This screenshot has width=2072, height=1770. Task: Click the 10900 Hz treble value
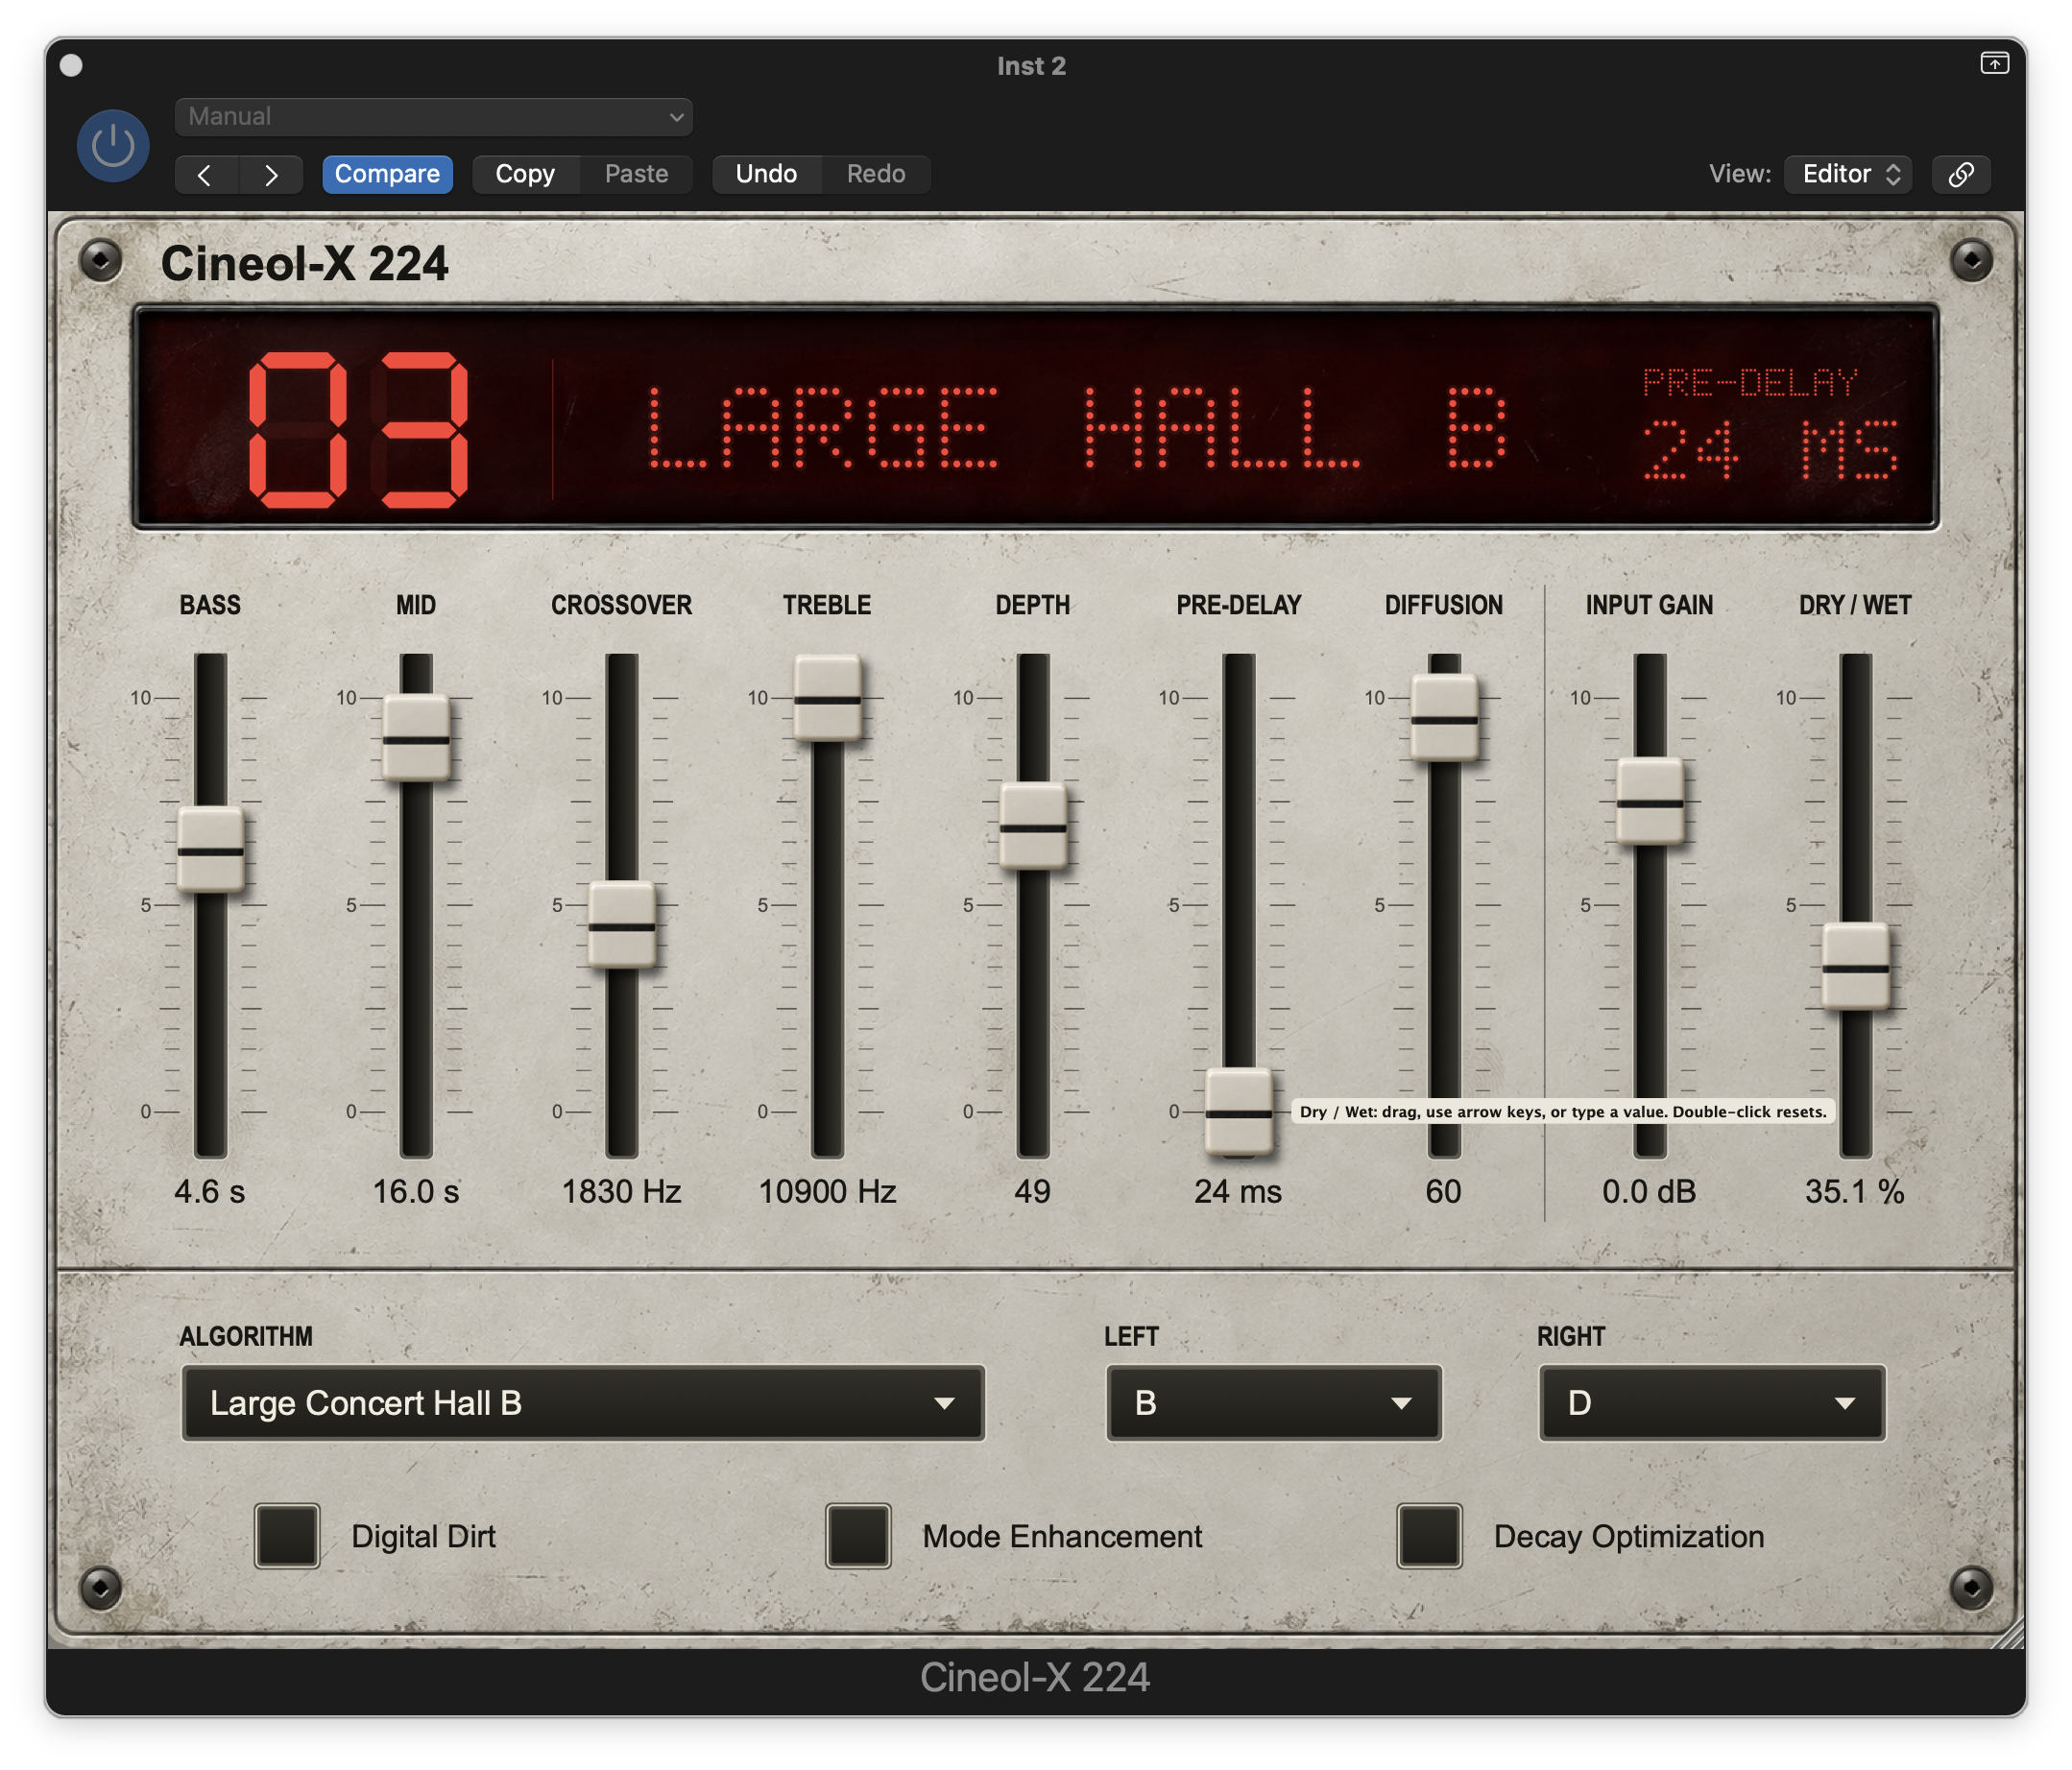827,1191
